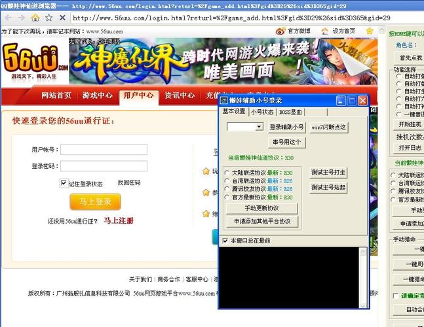Open the 神魔仙界 game banner
Screen dimensions: 424x327
(x=223, y=61)
